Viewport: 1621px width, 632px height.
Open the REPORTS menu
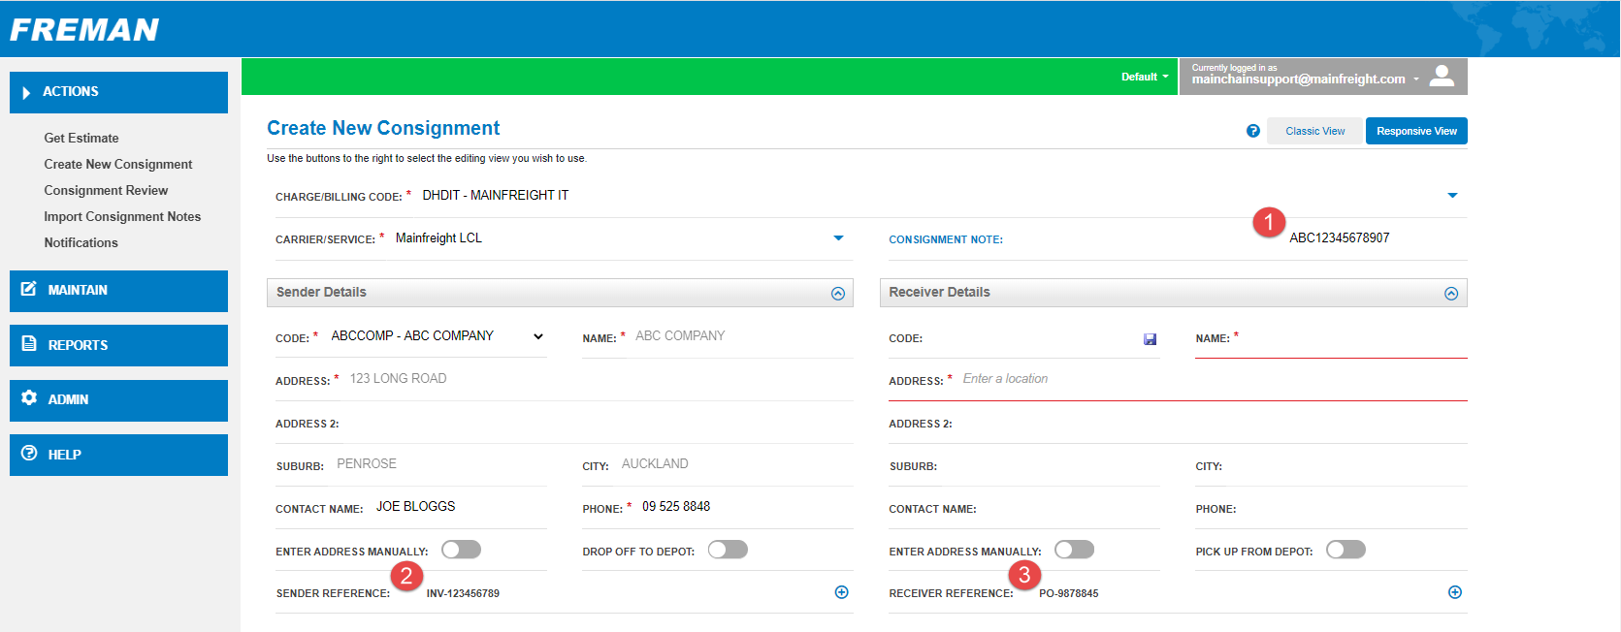coord(118,345)
